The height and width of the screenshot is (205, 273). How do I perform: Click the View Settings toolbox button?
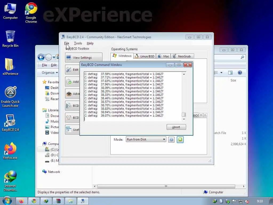coord(83,58)
